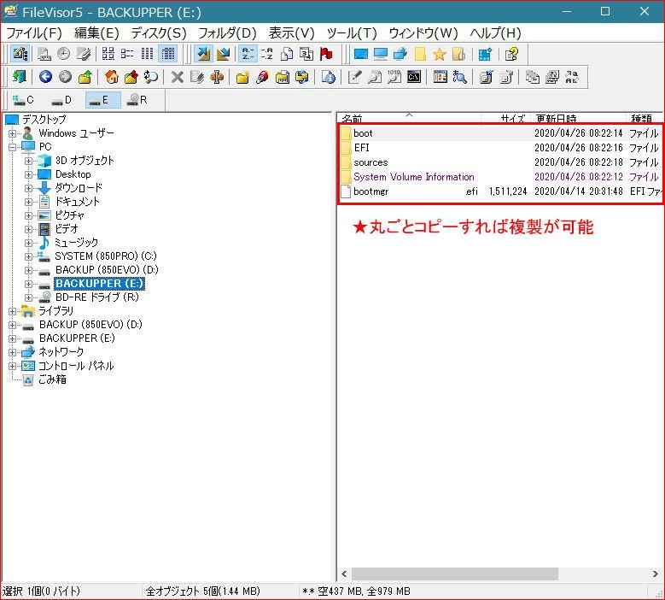
Task: Select ごみ箱 in folder tree
Action: pos(52,379)
